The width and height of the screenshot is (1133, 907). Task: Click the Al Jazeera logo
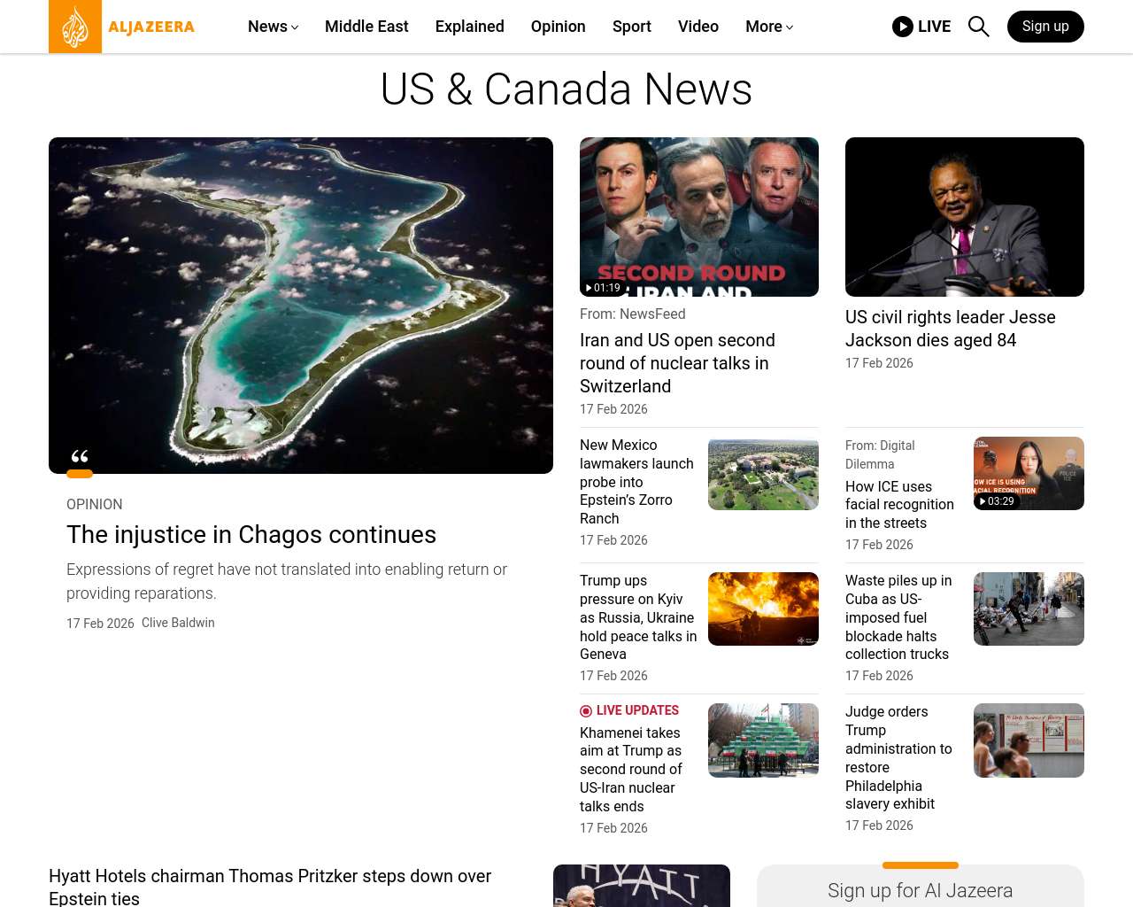121,27
